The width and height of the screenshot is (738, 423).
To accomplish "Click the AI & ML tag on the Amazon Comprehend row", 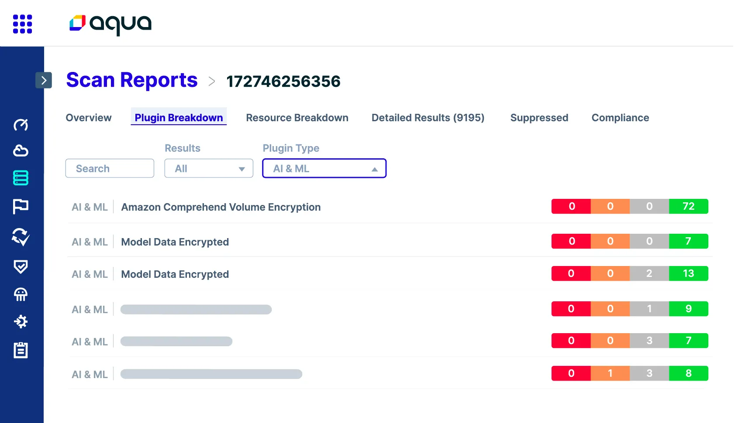I will tap(90, 207).
